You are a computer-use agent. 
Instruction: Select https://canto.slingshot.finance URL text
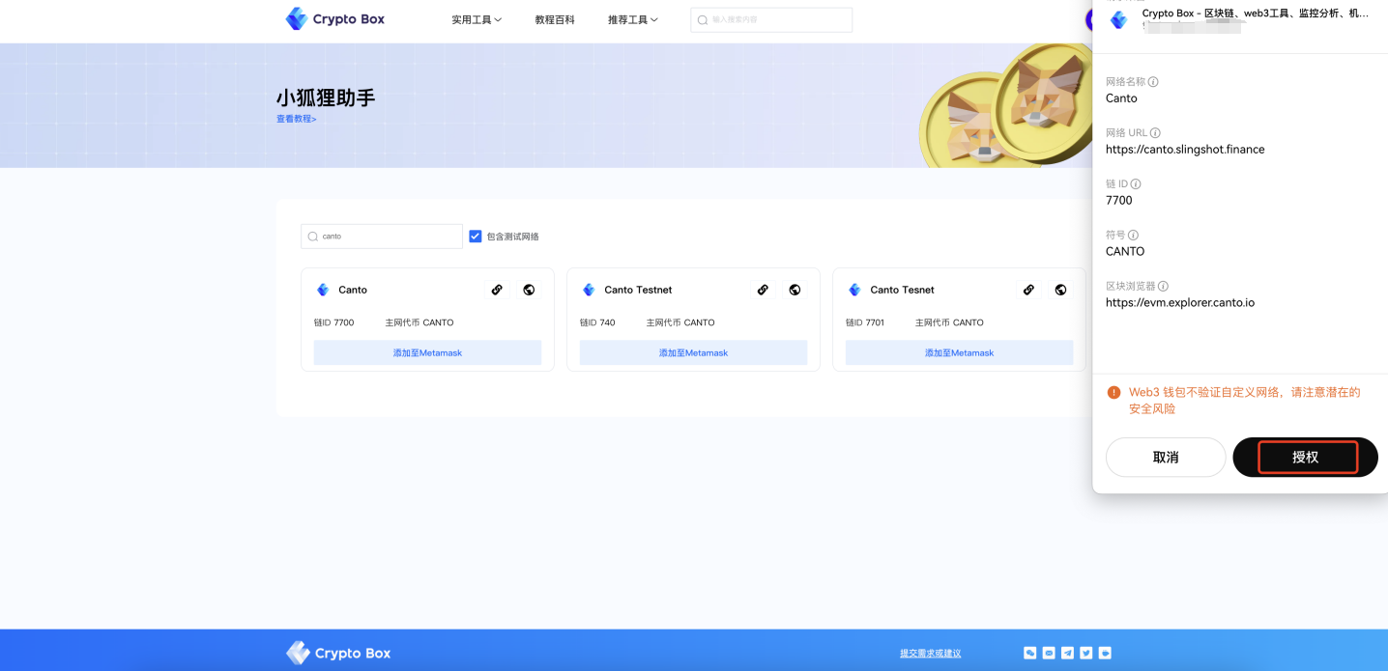point(1185,150)
